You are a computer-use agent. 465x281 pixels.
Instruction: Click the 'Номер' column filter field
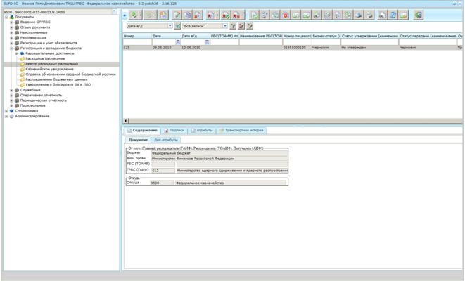(x=137, y=42)
